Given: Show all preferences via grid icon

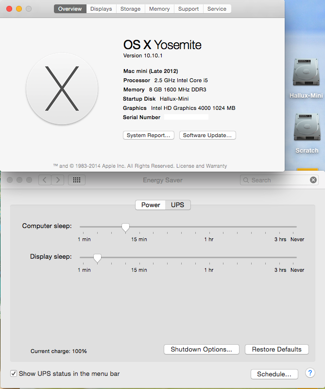Looking at the screenshot, I should click(77, 180).
